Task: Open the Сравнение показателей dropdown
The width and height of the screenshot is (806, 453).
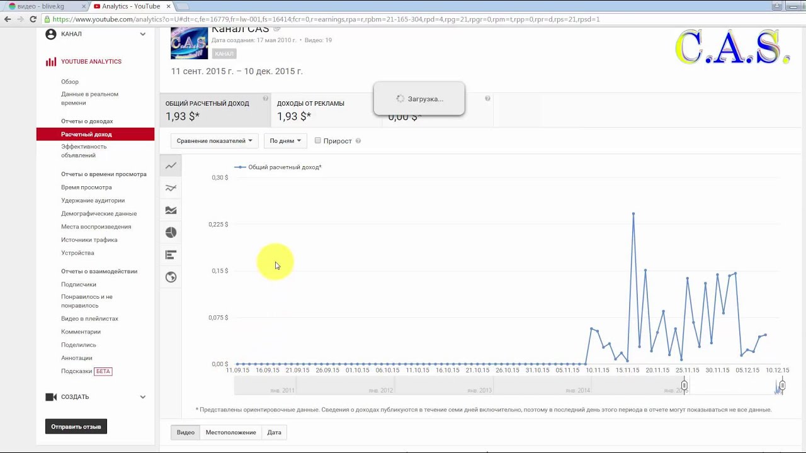Action: [214, 141]
